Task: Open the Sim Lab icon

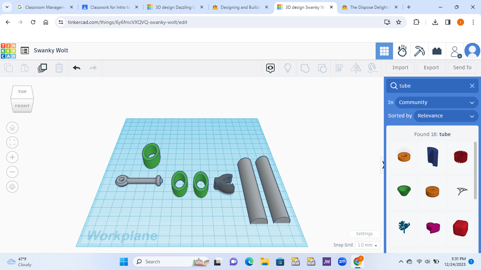Action: click(x=402, y=51)
